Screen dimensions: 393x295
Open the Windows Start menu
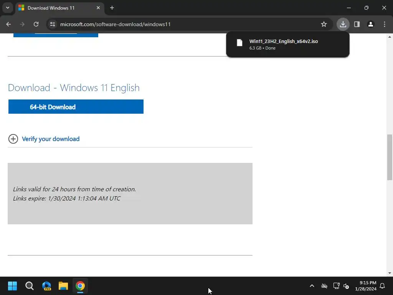[x=13, y=286]
